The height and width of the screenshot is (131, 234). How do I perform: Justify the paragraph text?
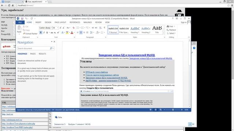pyautogui.click(x=87, y=32)
